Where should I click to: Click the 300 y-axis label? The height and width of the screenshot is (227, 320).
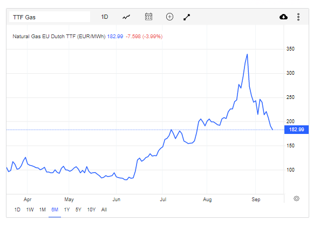tap(290, 73)
